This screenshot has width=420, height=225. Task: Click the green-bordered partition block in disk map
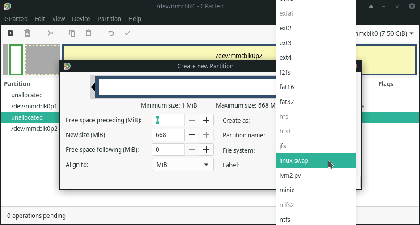[x=16, y=60]
